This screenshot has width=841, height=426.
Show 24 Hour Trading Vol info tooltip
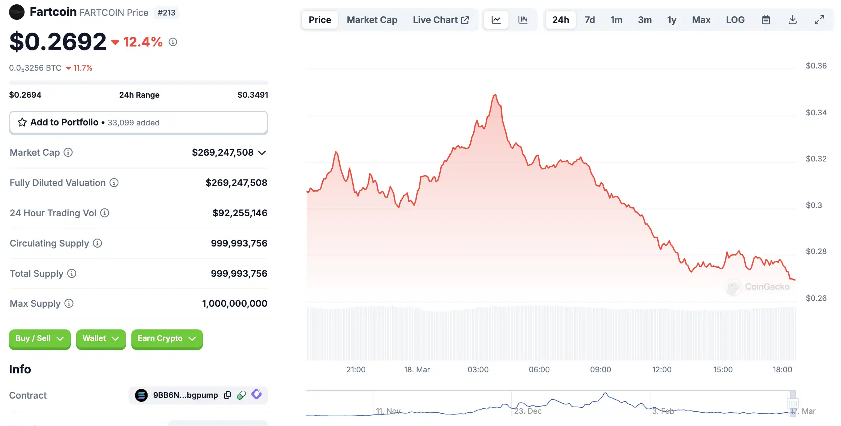tap(105, 213)
